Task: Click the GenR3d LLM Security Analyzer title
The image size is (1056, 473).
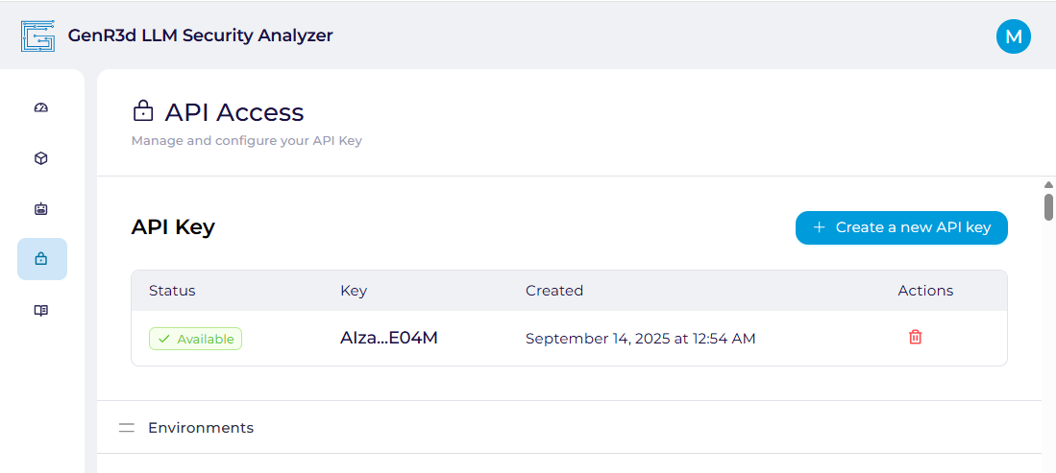Action: point(200,35)
